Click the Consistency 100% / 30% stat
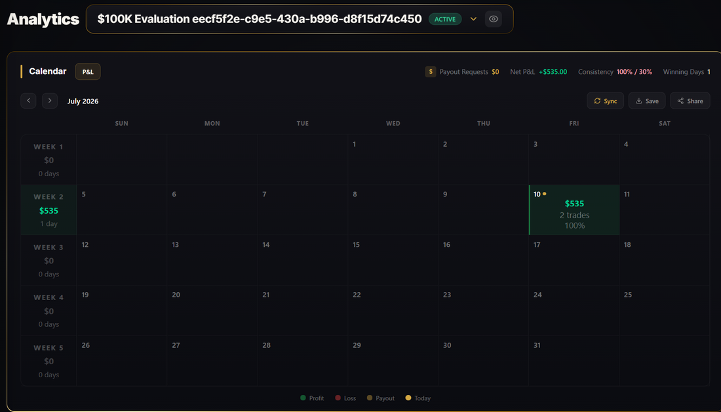This screenshot has width=721, height=412. coord(615,71)
